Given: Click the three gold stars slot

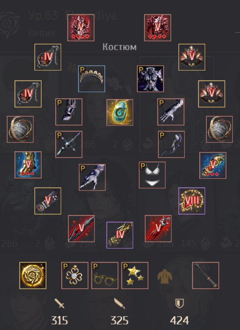Looking at the screenshot, I should click(x=134, y=275).
